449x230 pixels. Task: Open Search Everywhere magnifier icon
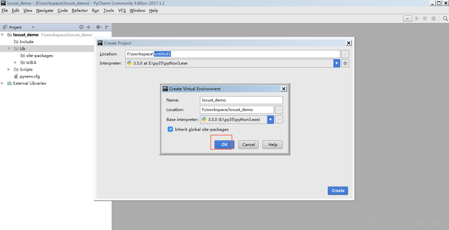coord(445,19)
